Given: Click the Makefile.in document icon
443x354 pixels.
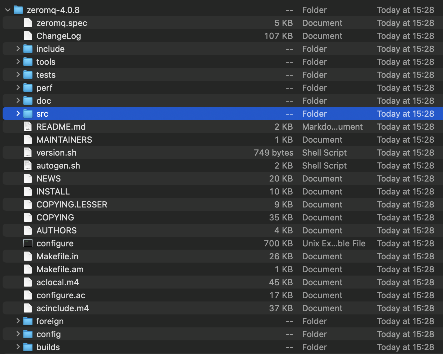Looking at the screenshot, I should click(28, 256).
